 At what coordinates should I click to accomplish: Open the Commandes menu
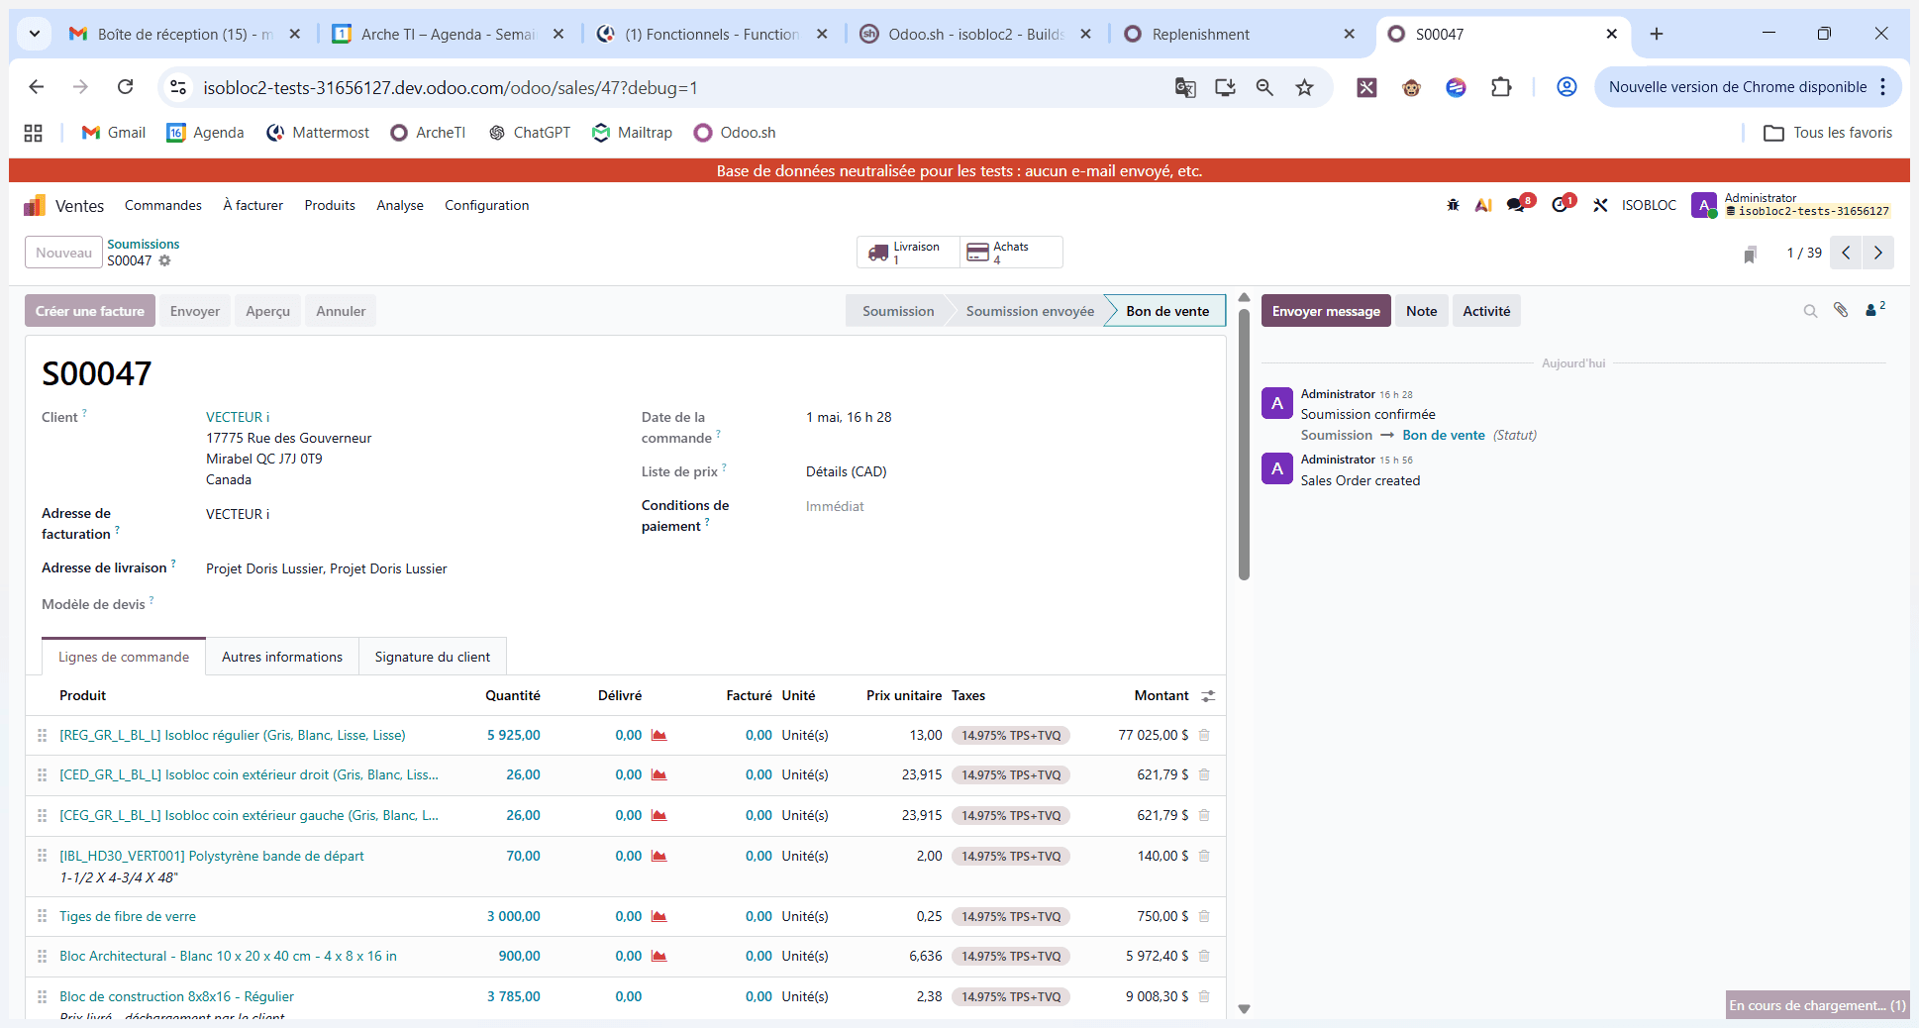click(x=163, y=205)
